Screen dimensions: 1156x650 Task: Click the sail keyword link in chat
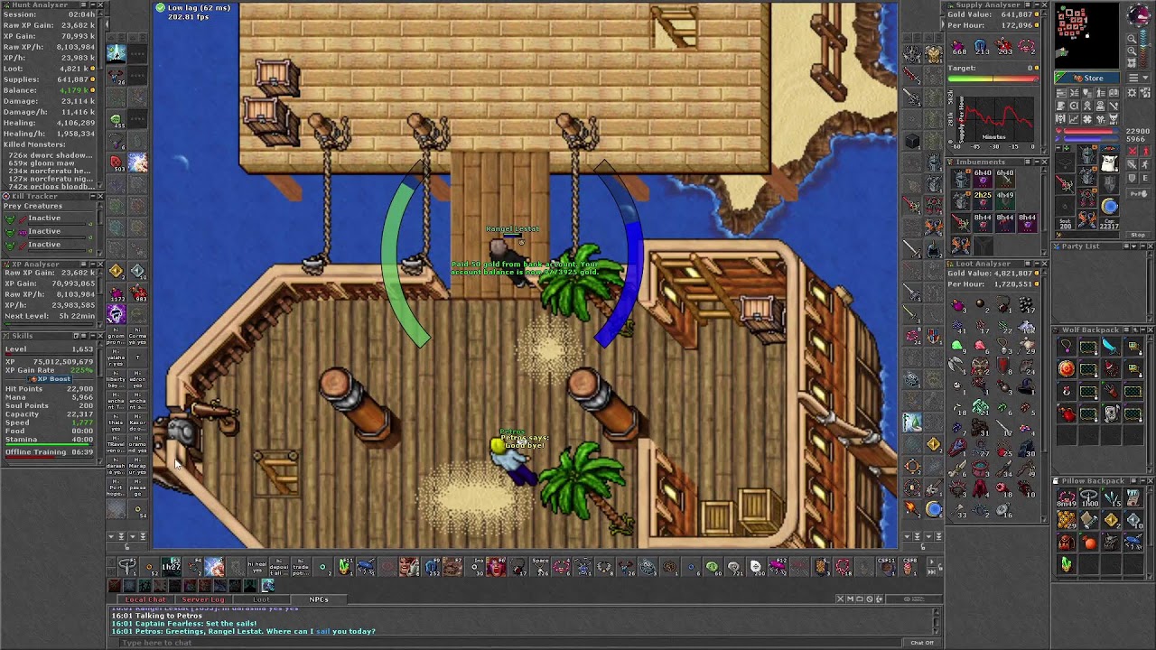click(x=322, y=631)
